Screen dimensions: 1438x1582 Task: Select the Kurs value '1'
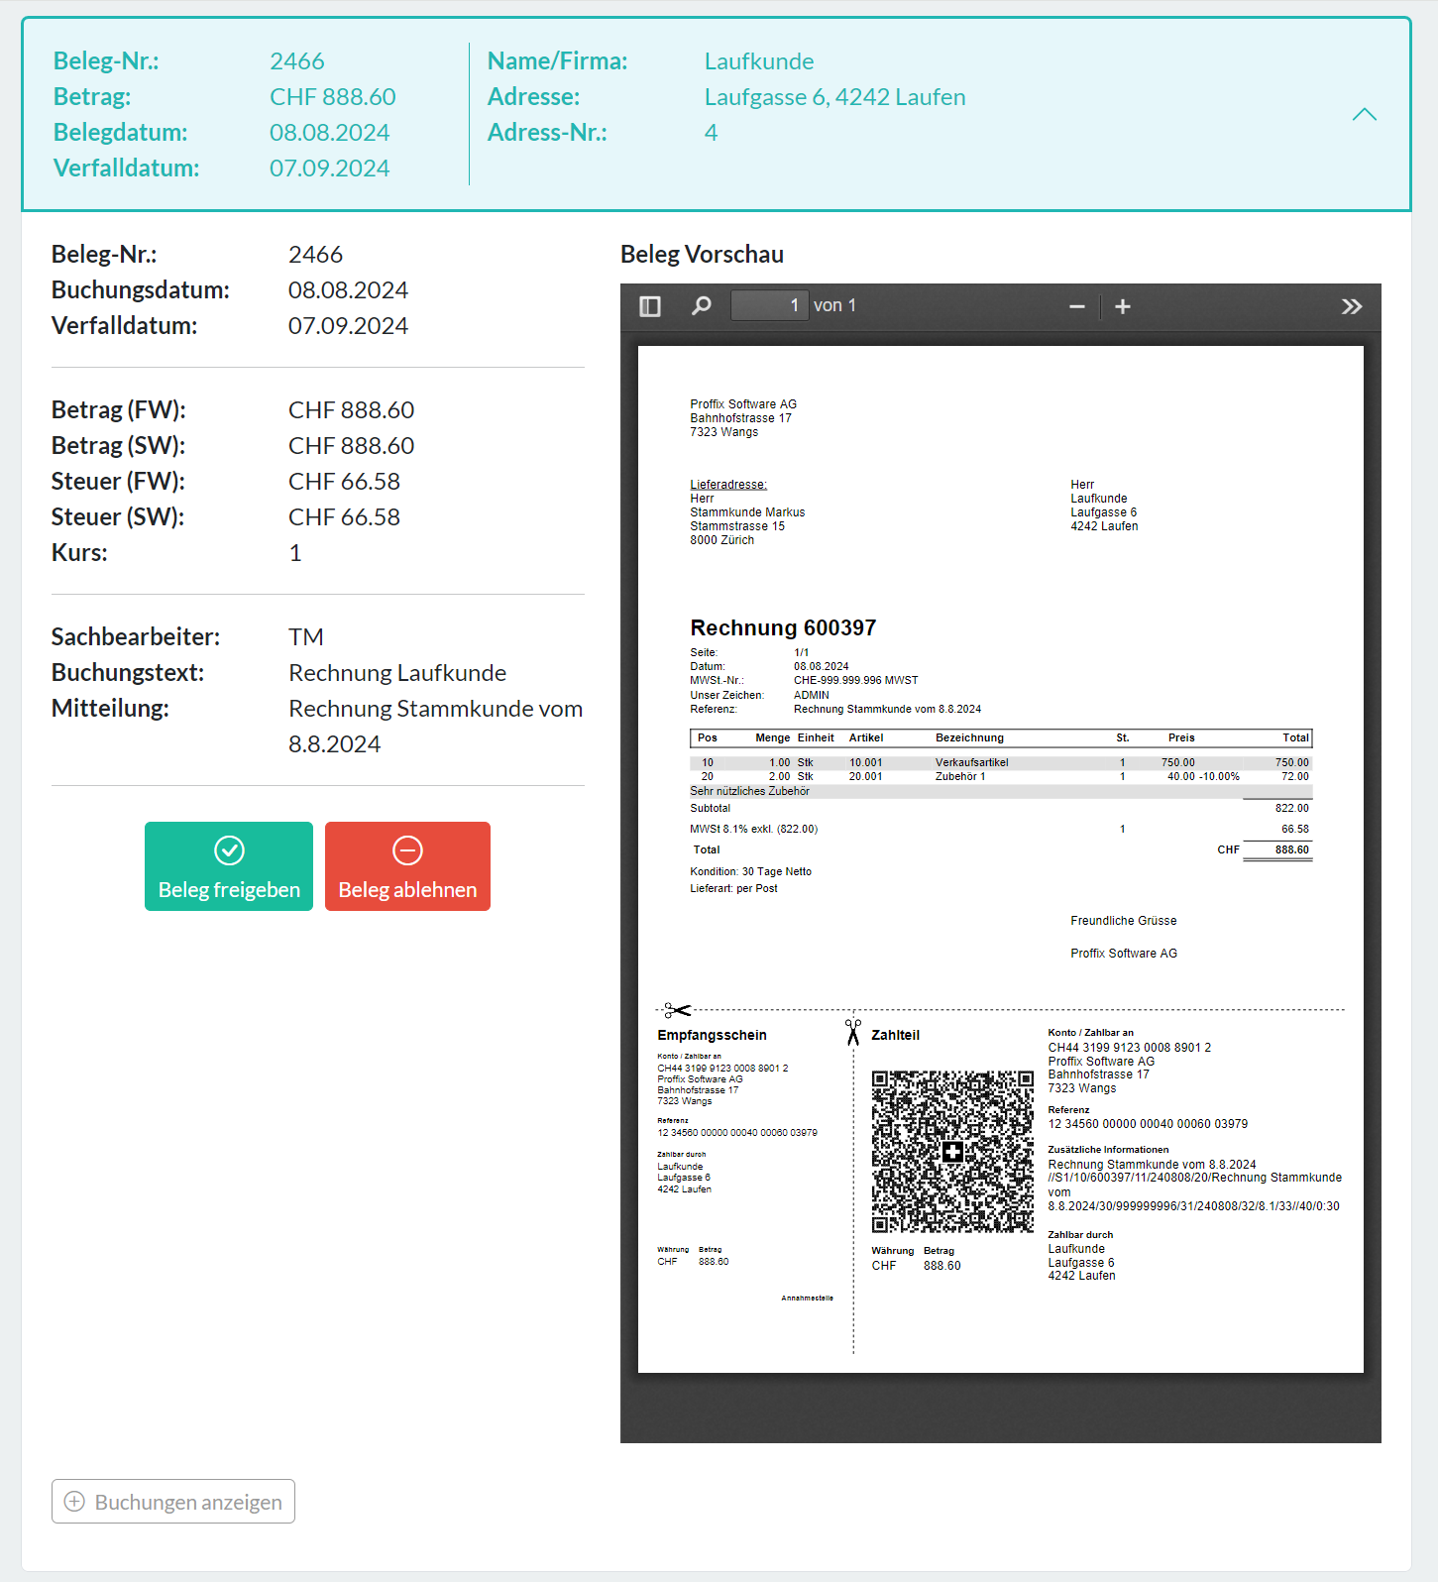295,553
